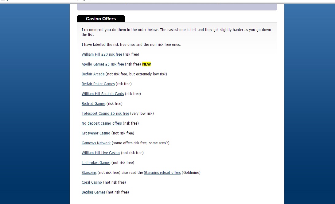The width and height of the screenshot is (335, 204).
Task: Open the Betfair Arcade offer link
Action: pyautogui.click(x=93, y=74)
